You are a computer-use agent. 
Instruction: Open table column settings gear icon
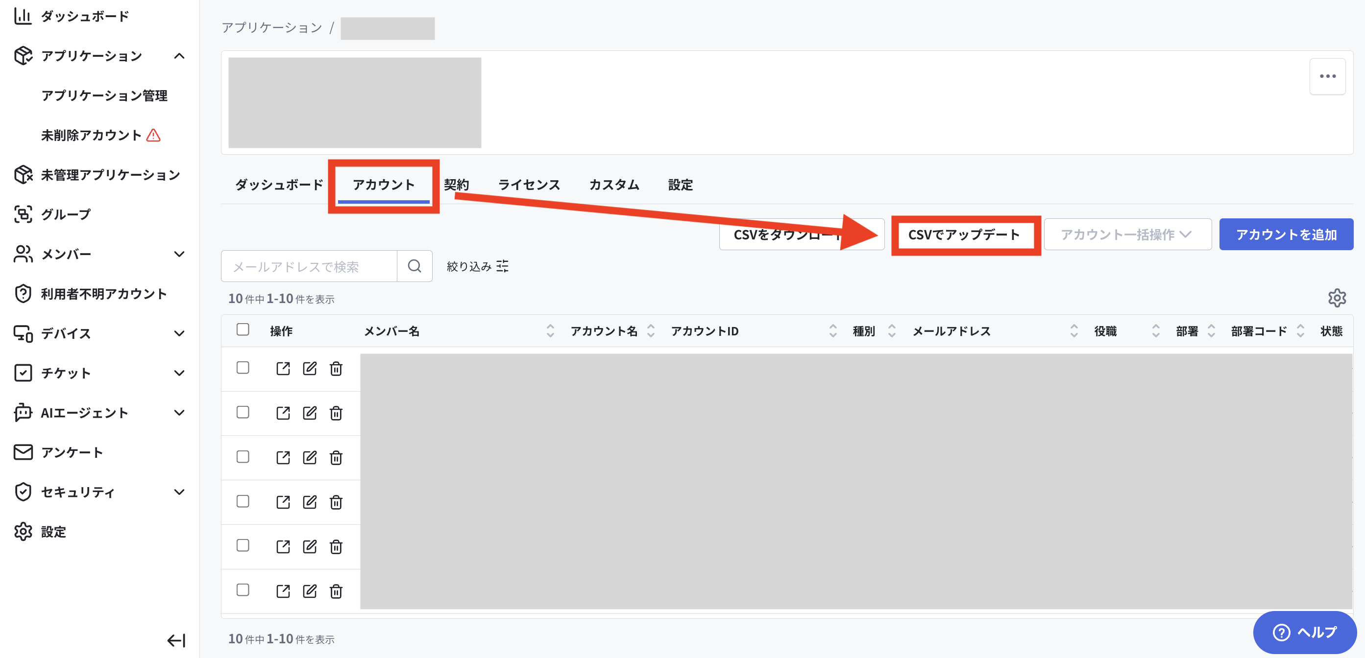pos(1337,298)
